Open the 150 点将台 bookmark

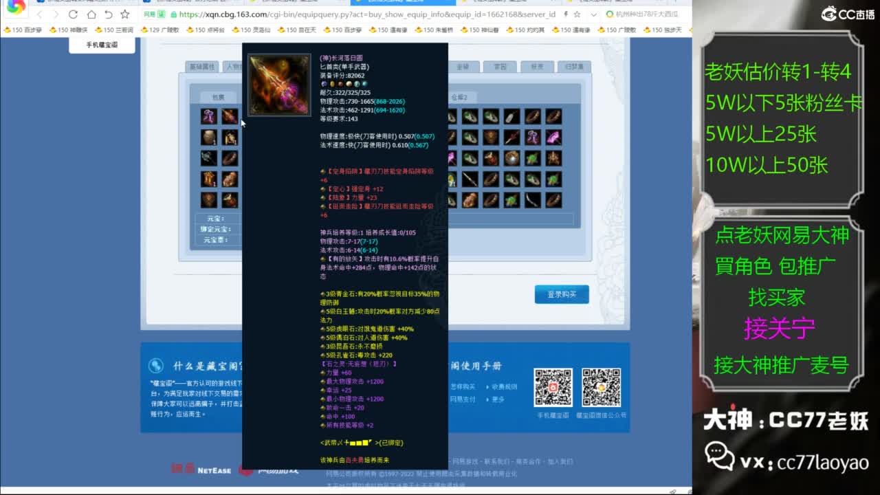pos(206,30)
